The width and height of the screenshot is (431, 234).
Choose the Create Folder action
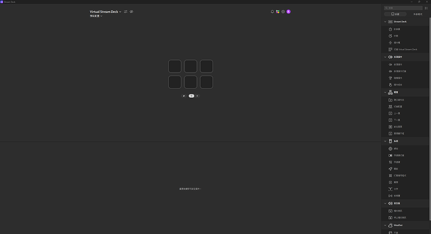(406, 100)
